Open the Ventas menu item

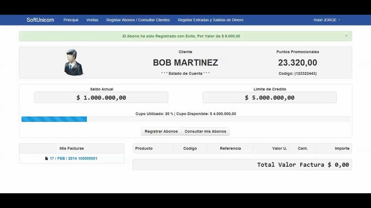coord(92,20)
